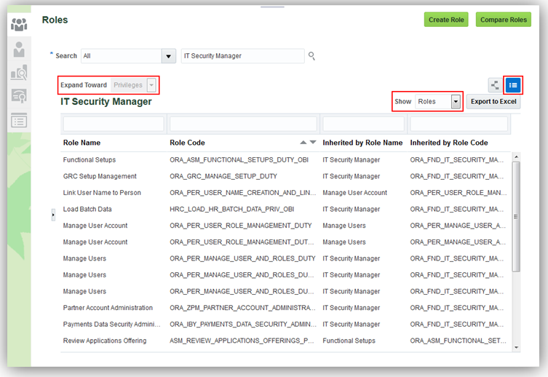Open the Administration list tab in sidebar
This screenshot has width=548, height=377.
pyautogui.click(x=19, y=121)
